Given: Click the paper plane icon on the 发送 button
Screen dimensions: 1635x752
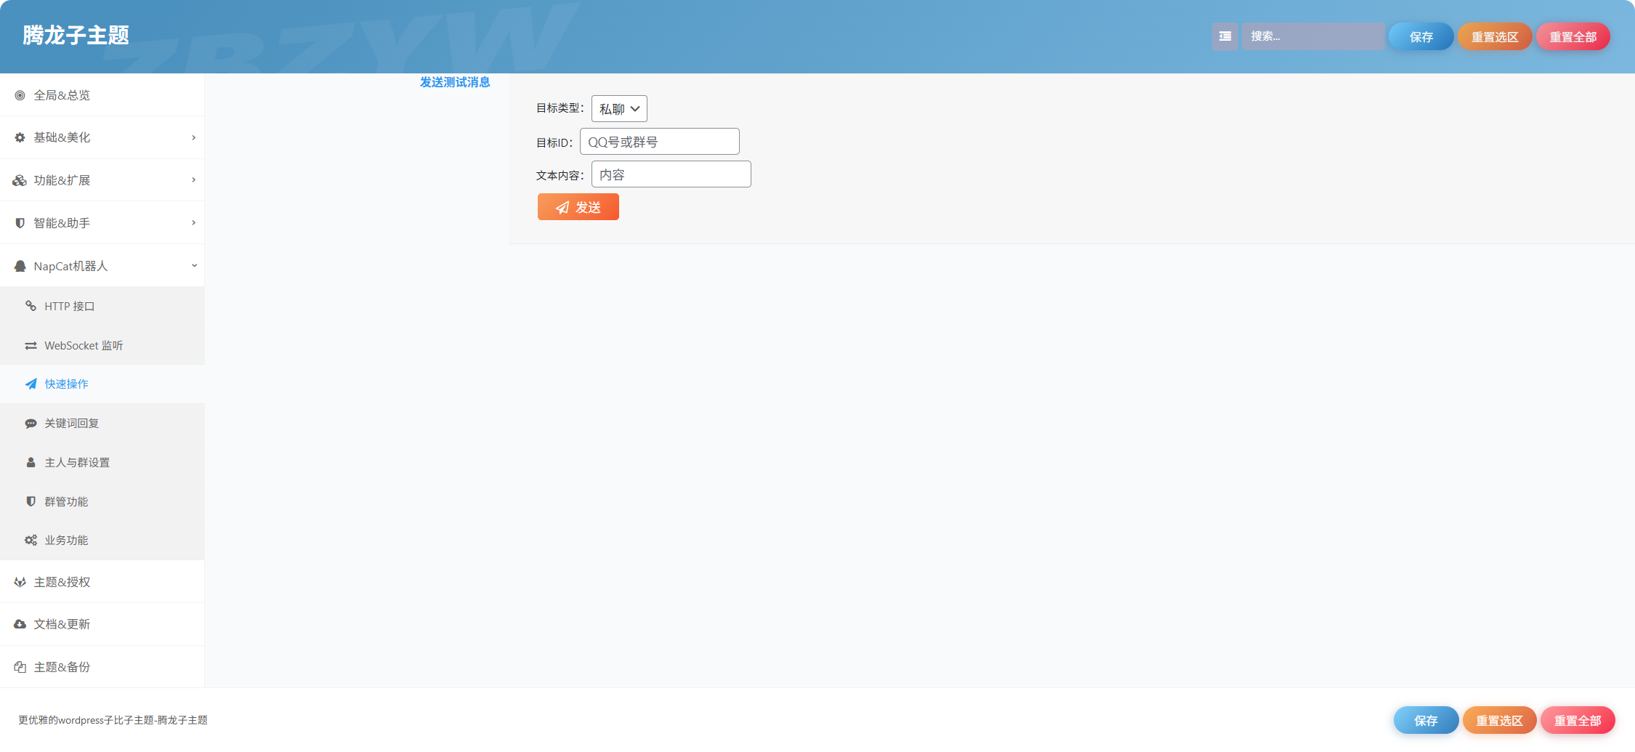Looking at the screenshot, I should tap(562, 208).
